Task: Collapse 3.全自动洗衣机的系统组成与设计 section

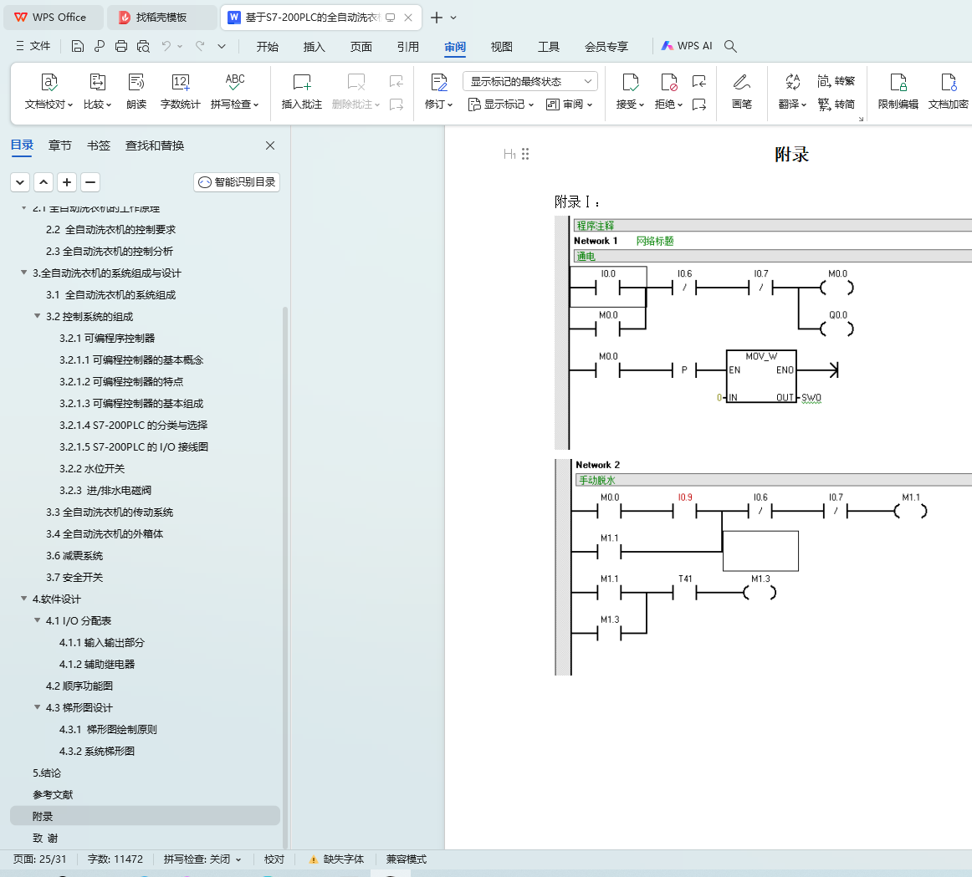Action: 23,273
